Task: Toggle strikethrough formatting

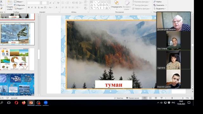Action: coord(42,8)
